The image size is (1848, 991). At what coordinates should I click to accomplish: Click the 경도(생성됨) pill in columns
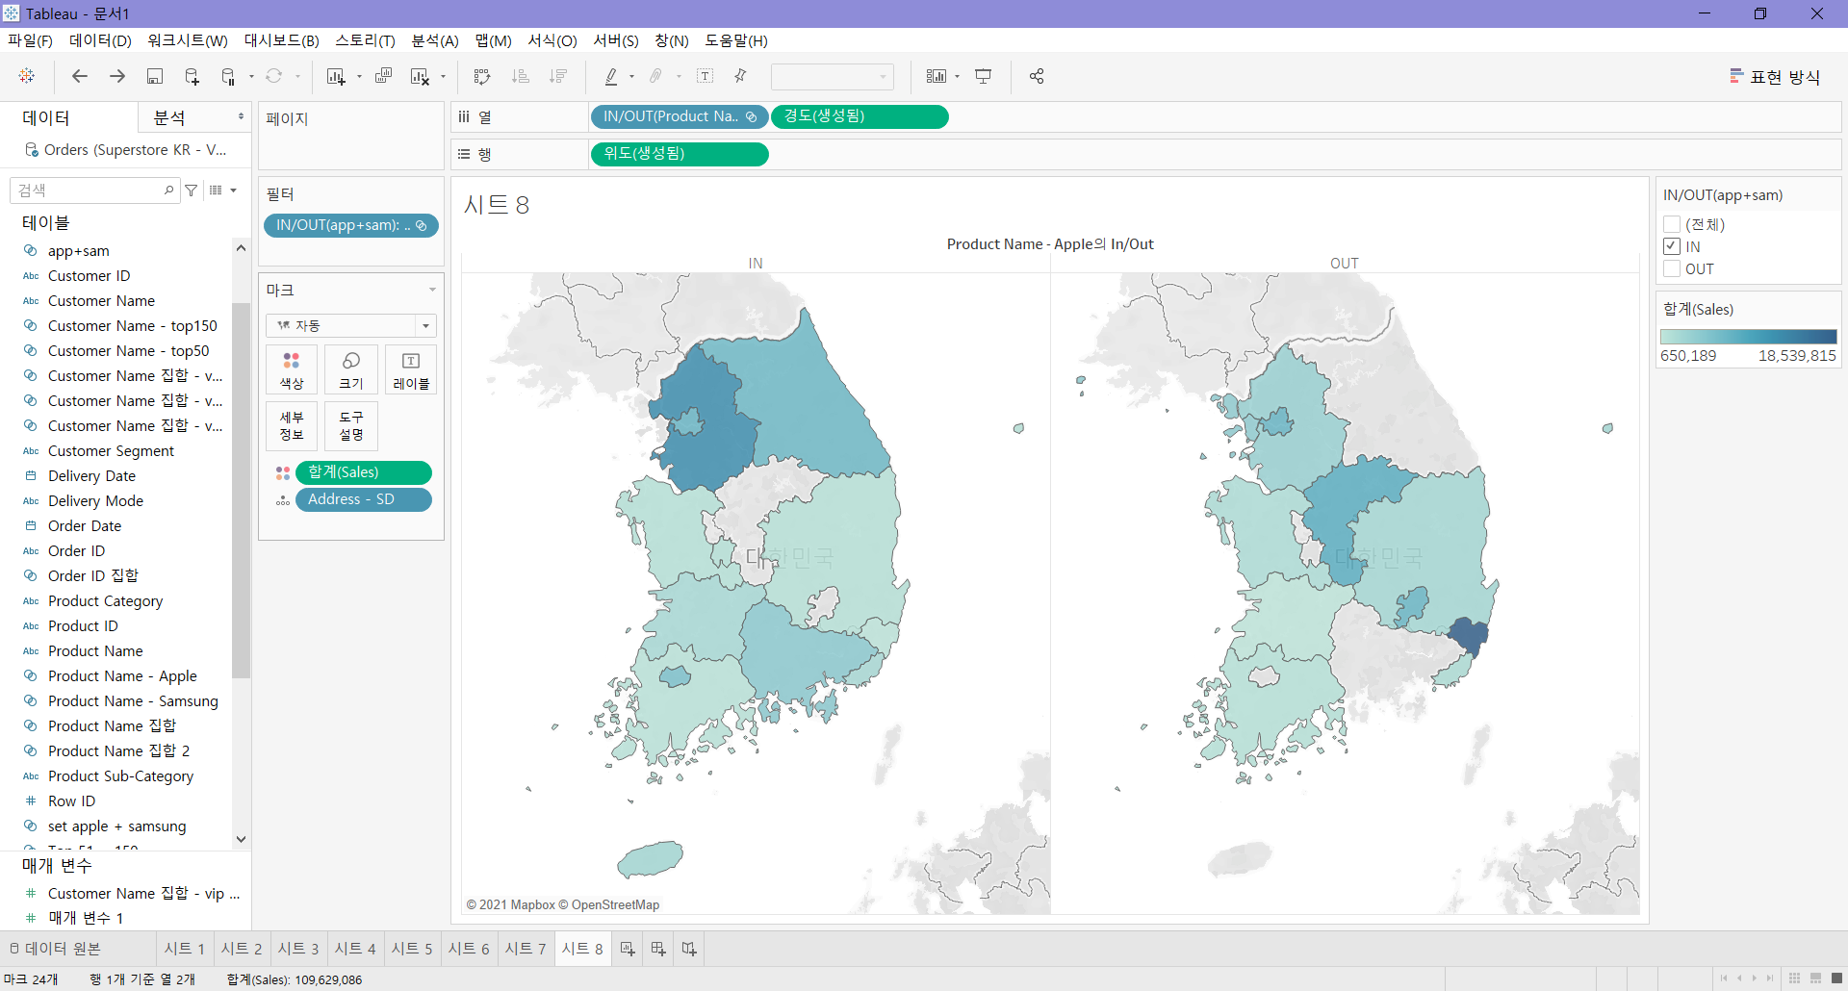click(x=860, y=116)
